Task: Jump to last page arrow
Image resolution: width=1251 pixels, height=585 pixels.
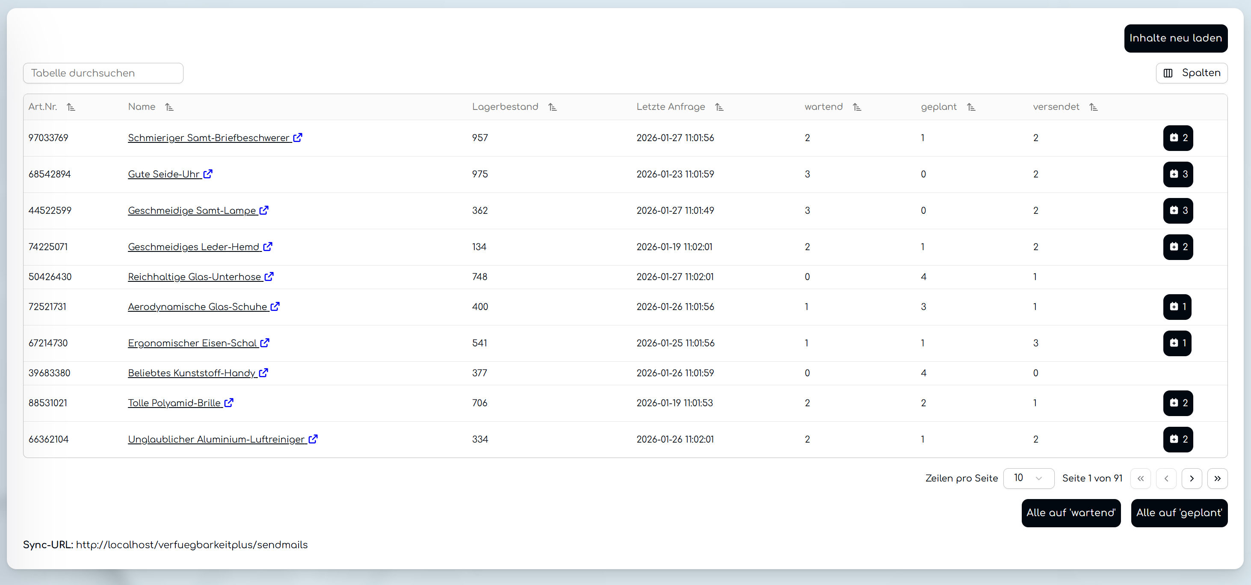Action: 1217,478
